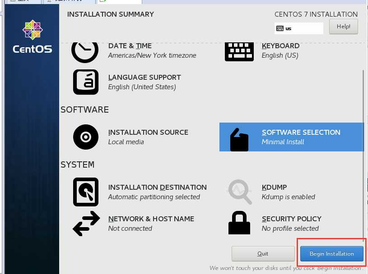Image resolution: width=368 pixels, height=274 pixels.
Task: Open Help! for the installer
Action: [x=343, y=27]
